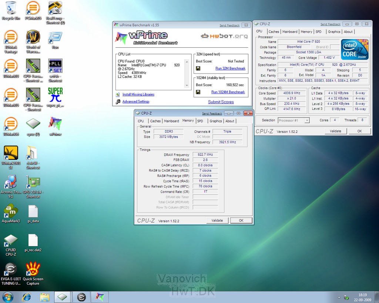The image size is (379, 303).
Task: Open Mainboard tab in top-right CPU-Z window
Action: (290, 32)
